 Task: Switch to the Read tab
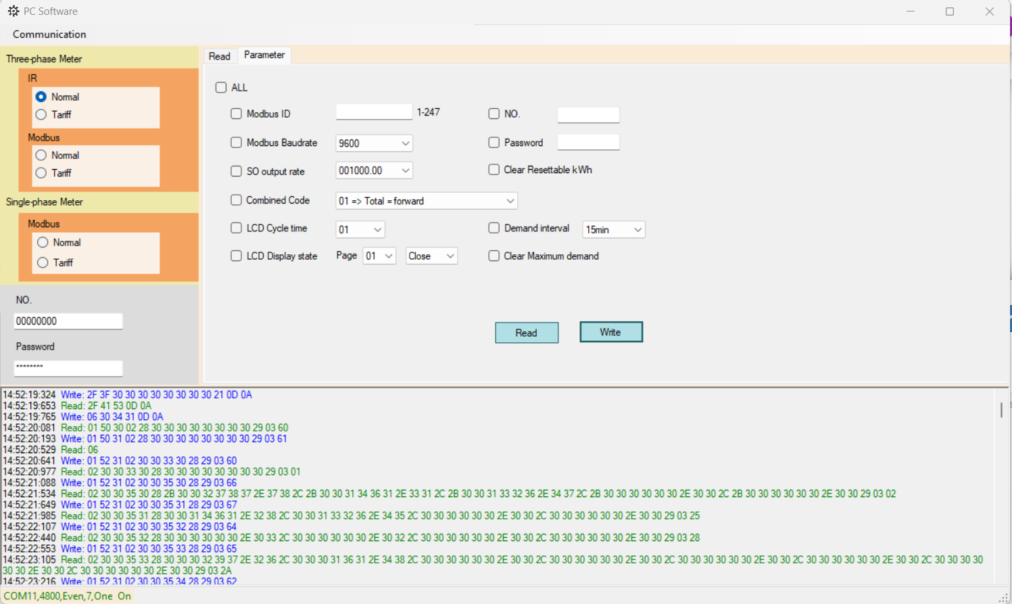coord(219,56)
